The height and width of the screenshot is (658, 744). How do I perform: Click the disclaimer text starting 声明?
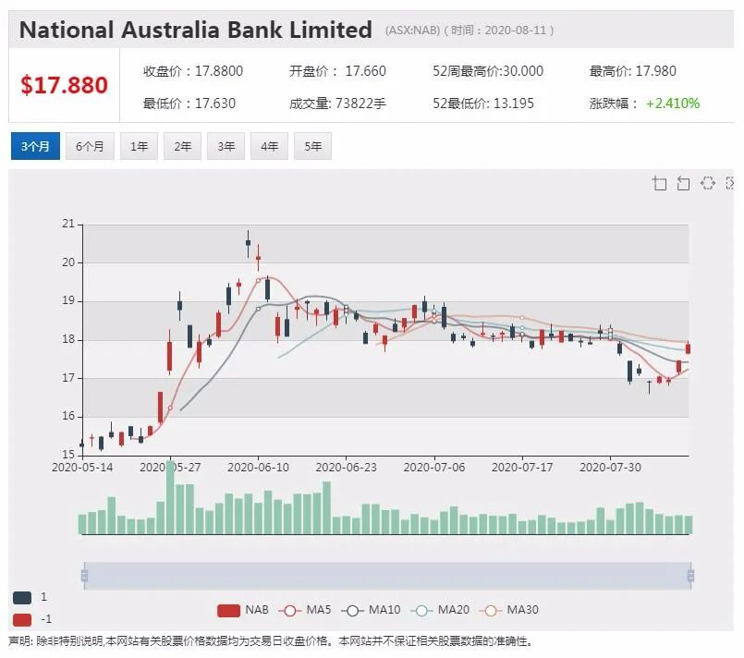271,642
